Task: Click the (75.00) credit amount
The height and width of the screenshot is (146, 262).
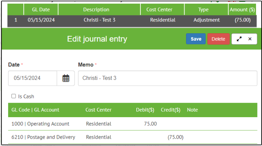Action: tap(175, 137)
